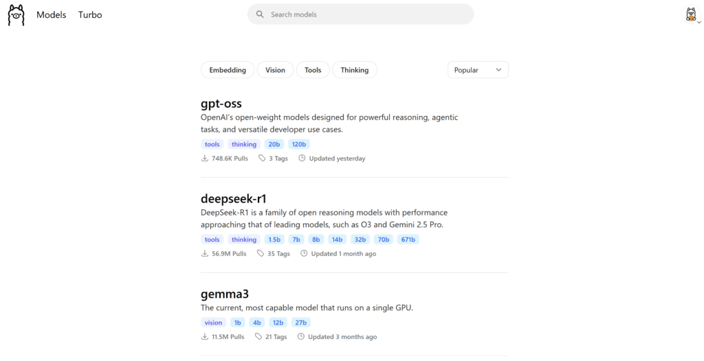Open the user avatar menu
Screen dimensions: 704x361
pos(690,14)
